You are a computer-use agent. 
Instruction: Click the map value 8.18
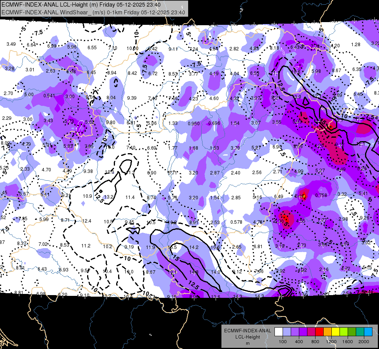click(x=274, y=48)
